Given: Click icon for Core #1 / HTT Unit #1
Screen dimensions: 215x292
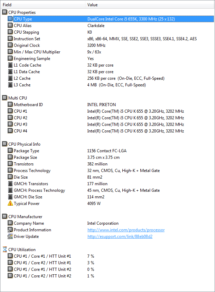Looking at the screenshot, I should pyautogui.click(x=10, y=256).
